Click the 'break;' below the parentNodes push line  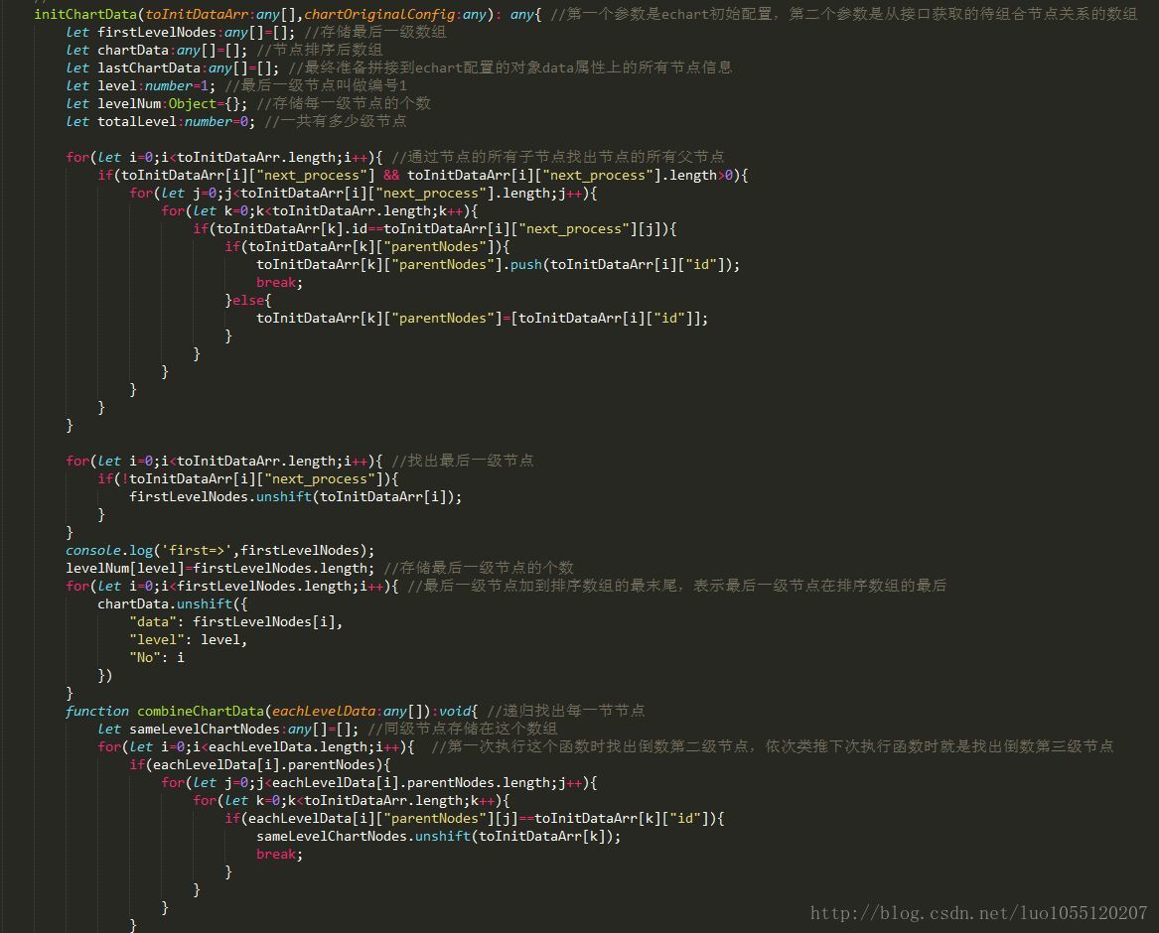tap(279, 282)
